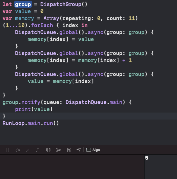Click the forEach method call
Image resolution: width=177 pixels, height=179 pixels.
[x=42, y=25]
